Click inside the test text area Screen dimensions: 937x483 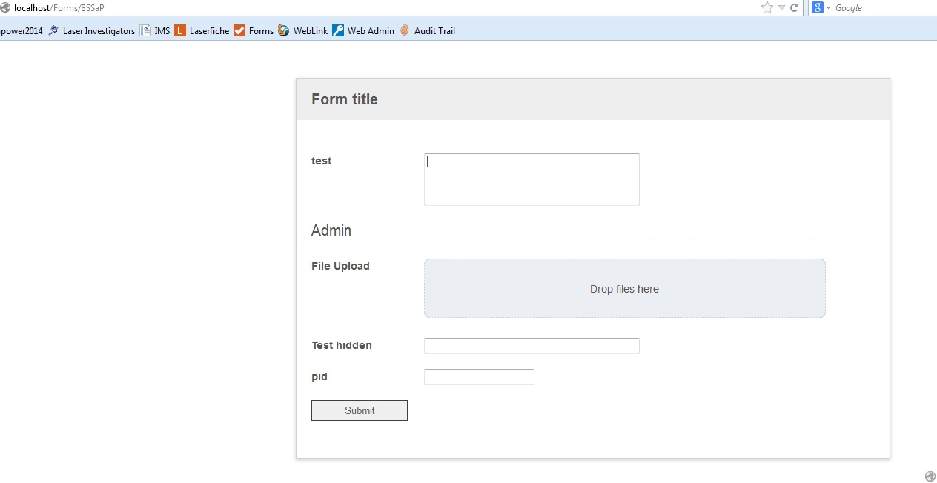pyautogui.click(x=532, y=179)
